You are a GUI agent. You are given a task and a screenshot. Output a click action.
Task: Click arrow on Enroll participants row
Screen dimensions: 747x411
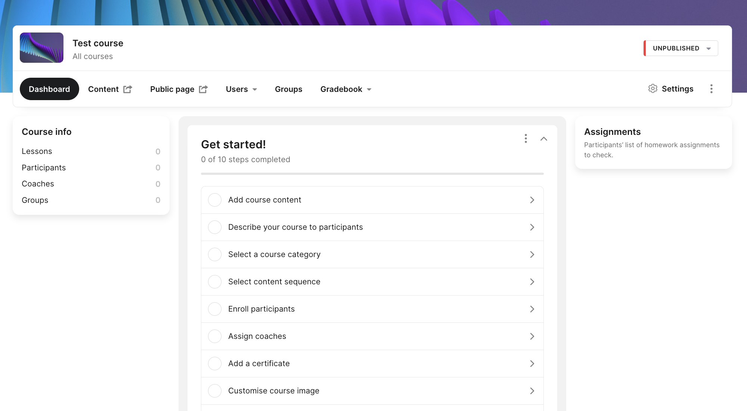[x=532, y=309]
